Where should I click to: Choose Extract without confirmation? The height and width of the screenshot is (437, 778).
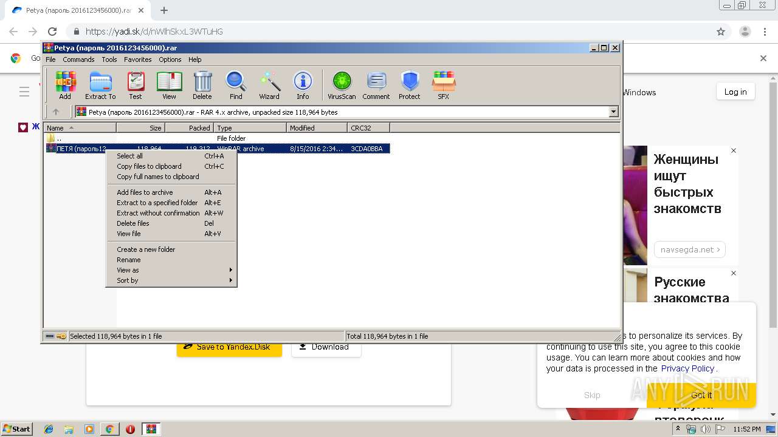coord(171,213)
